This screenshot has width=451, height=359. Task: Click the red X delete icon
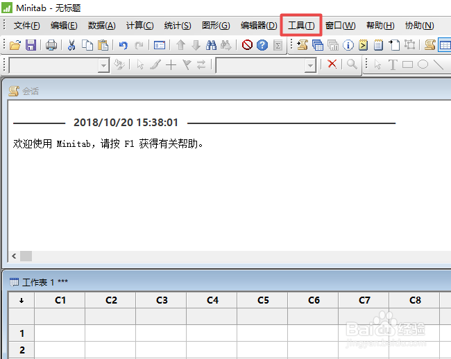point(332,64)
